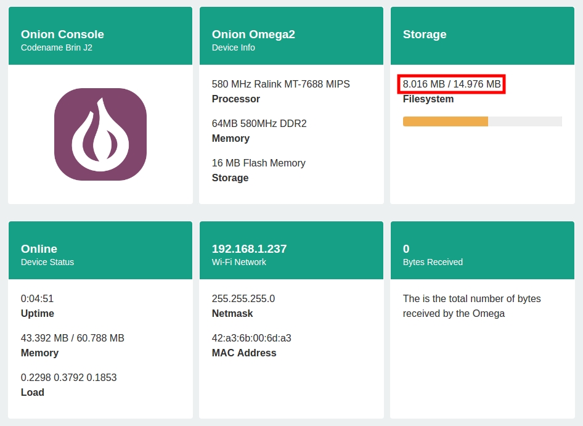The image size is (583, 426).
Task: Select the Device Info subtitle
Action: pyautogui.click(x=234, y=47)
